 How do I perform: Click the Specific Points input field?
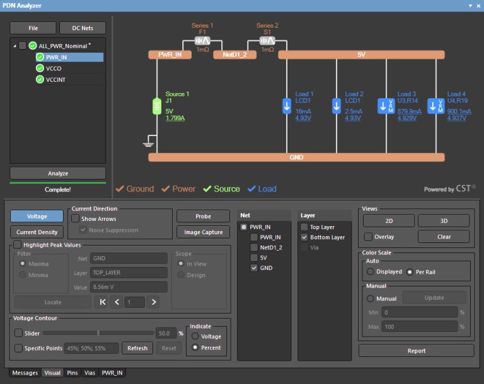click(x=91, y=348)
